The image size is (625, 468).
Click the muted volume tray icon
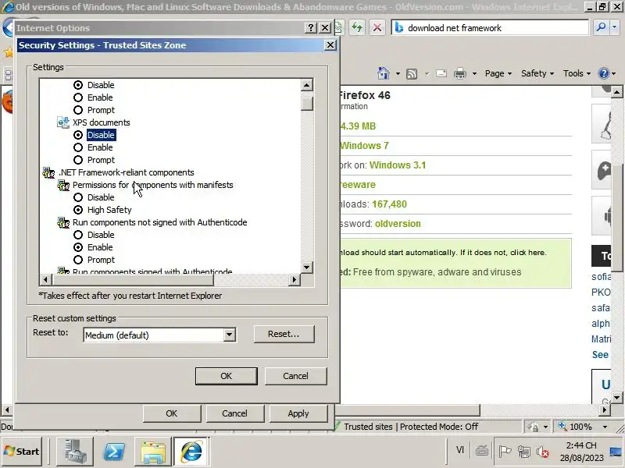click(x=542, y=452)
